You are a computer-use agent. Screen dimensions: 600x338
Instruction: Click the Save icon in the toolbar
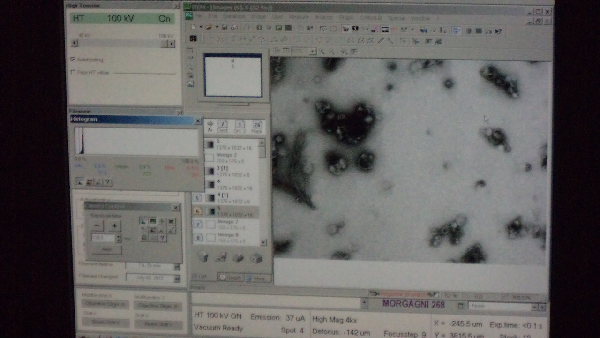click(x=225, y=28)
